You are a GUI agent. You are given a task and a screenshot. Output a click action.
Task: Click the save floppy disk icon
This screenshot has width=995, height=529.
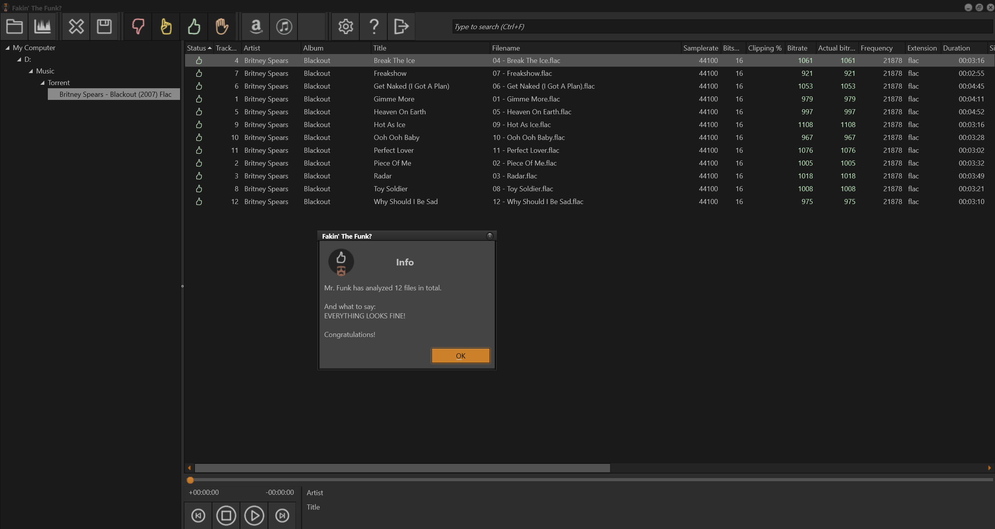tap(104, 26)
